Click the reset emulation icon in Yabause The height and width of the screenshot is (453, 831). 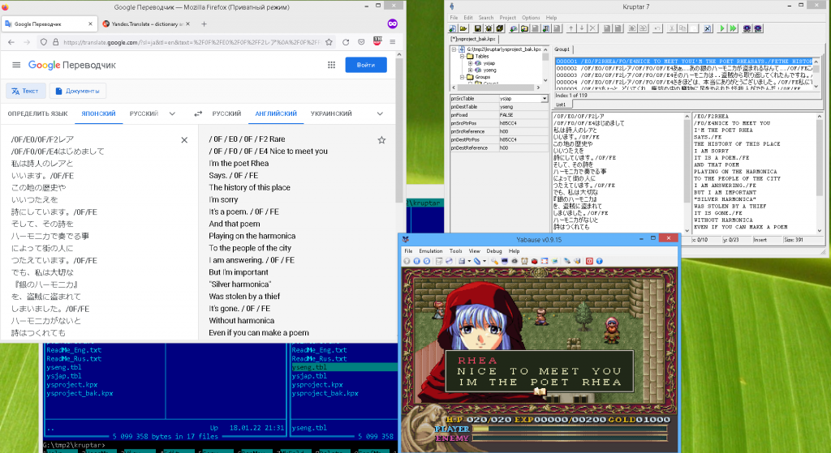click(427, 261)
